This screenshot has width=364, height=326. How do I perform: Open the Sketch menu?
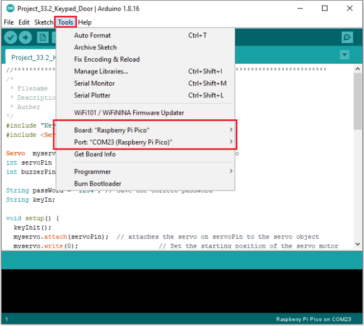pyautogui.click(x=44, y=22)
